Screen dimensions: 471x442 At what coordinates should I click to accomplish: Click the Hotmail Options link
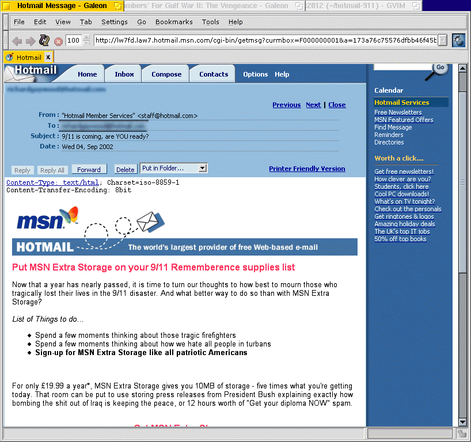click(255, 74)
